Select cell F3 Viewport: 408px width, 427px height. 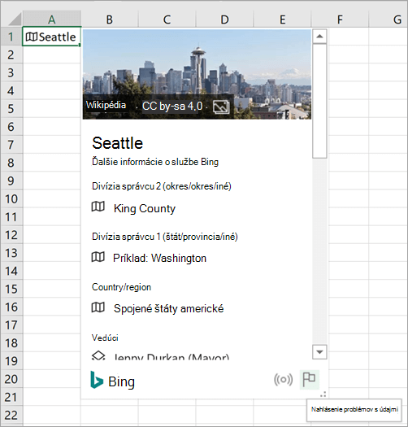coord(349,72)
